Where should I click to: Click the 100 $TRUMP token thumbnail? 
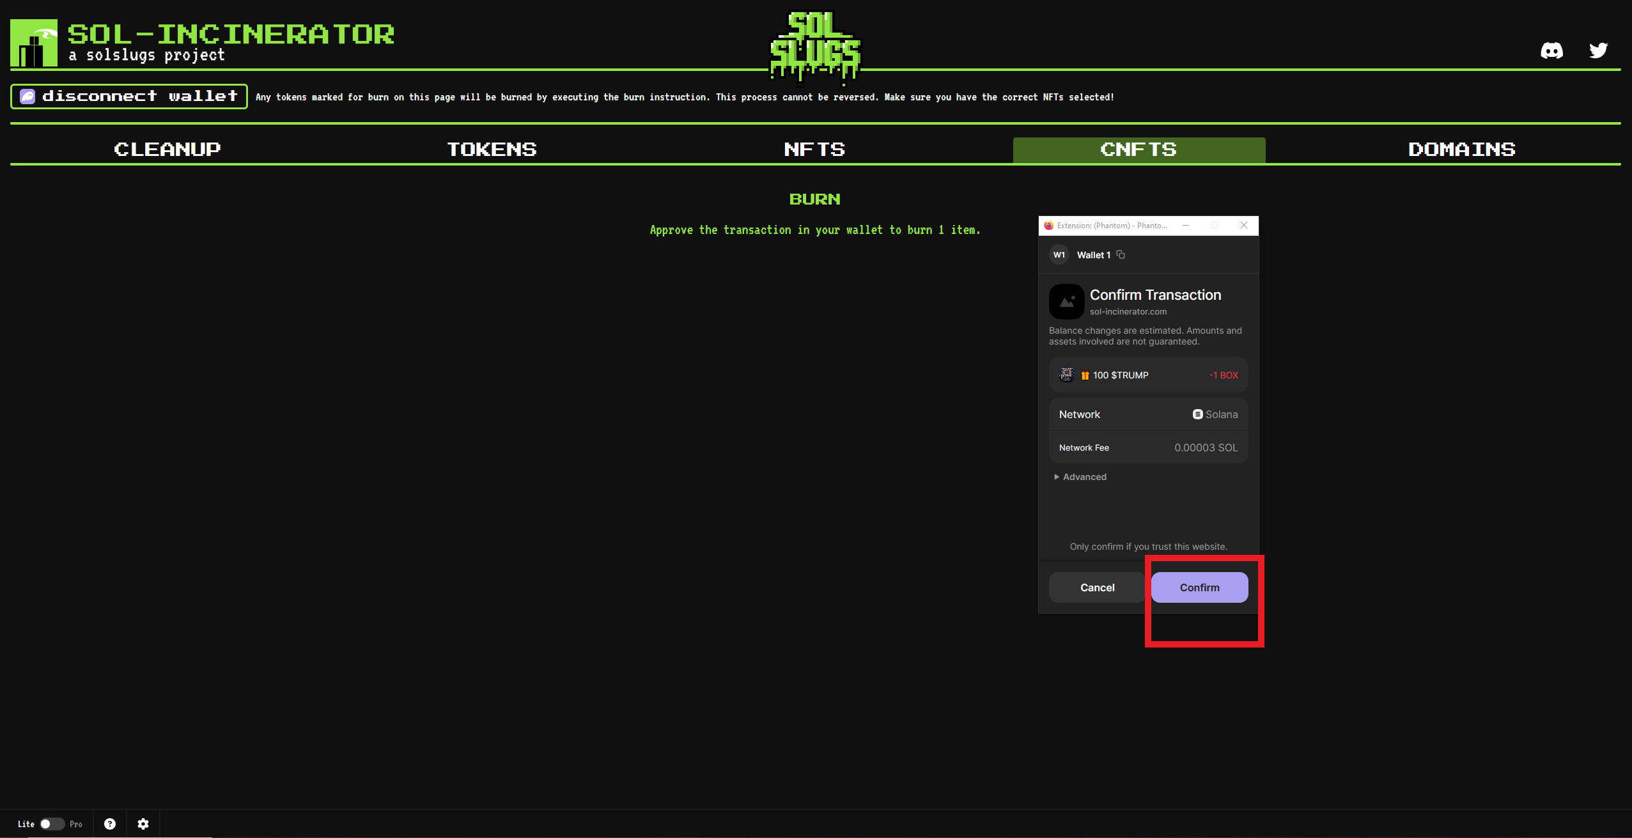click(x=1066, y=375)
